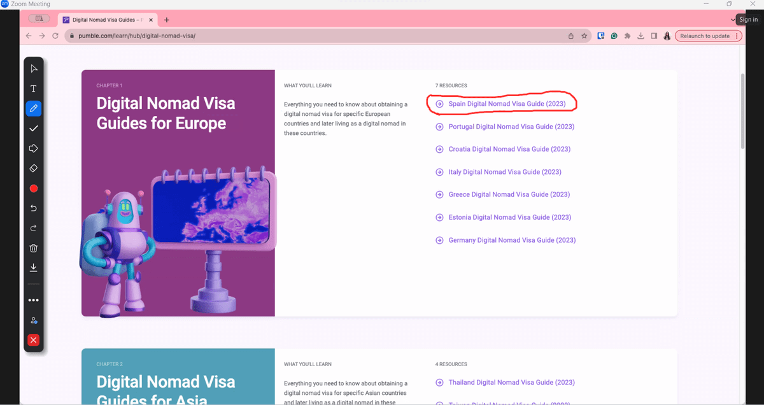764x405 pixels.
Task: Expand the tab search chevron
Action: point(733,20)
